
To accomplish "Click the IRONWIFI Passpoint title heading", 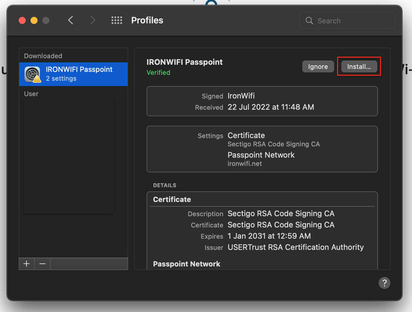I will pyautogui.click(x=185, y=62).
